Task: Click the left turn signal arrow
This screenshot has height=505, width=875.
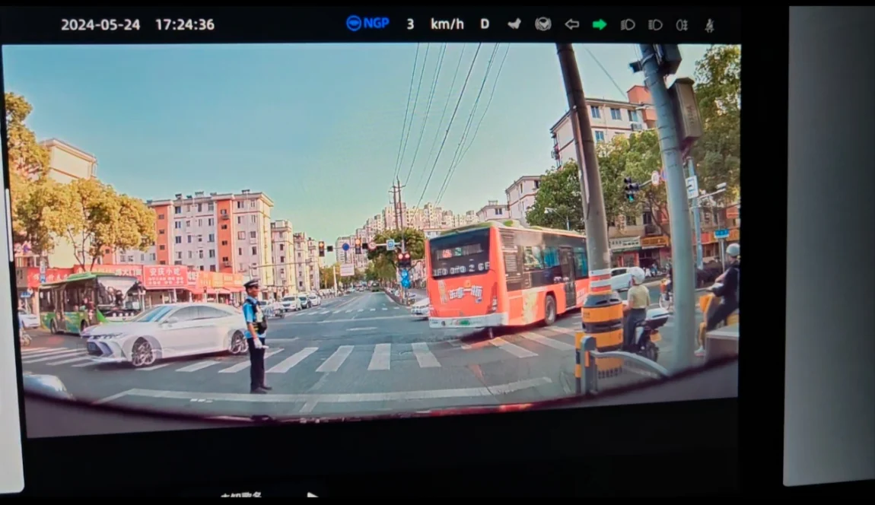Action: [x=571, y=24]
